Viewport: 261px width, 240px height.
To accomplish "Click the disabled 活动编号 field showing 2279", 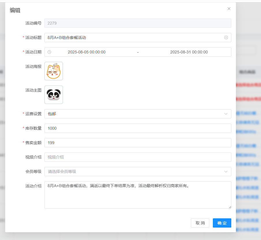I will tap(138, 23).
